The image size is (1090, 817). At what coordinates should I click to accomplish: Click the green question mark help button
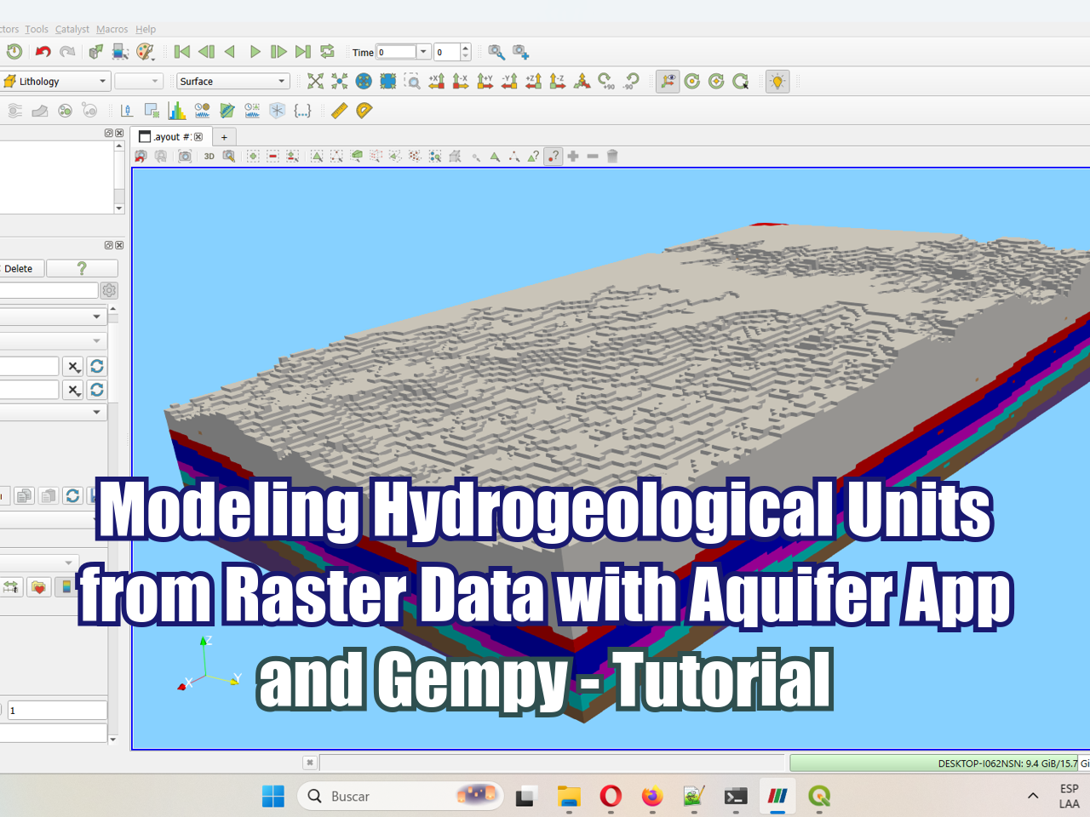pyautogui.click(x=82, y=268)
